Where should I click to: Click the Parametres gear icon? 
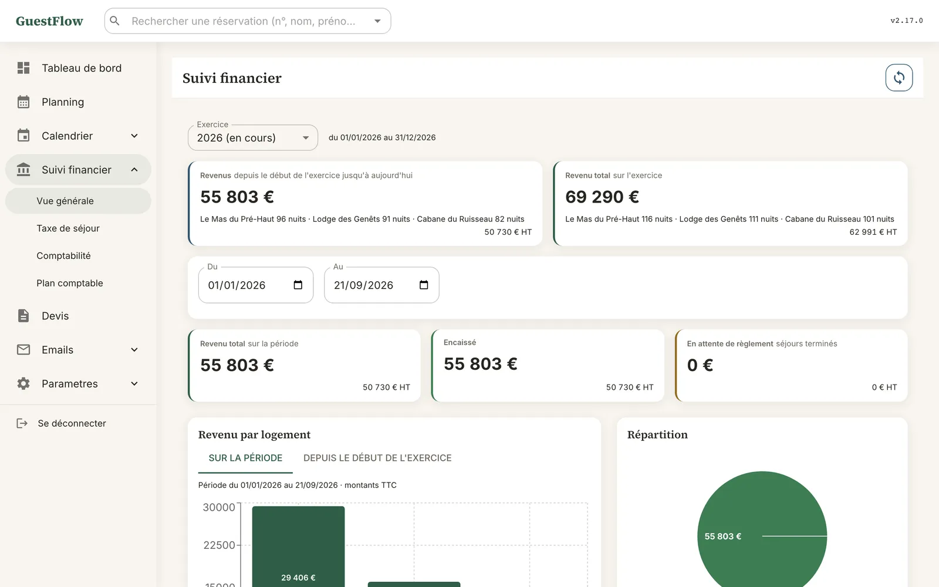coord(23,384)
